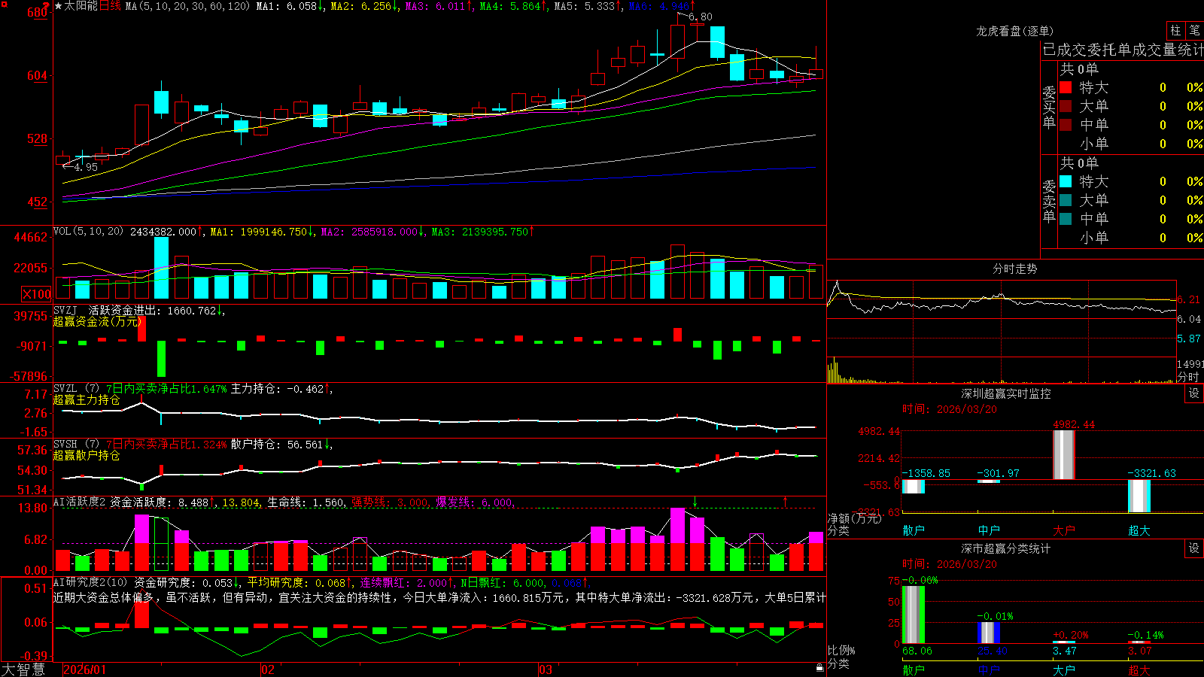Click the 柱 bar-view button
This screenshot has width=1204, height=677.
tap(1175, 31)
